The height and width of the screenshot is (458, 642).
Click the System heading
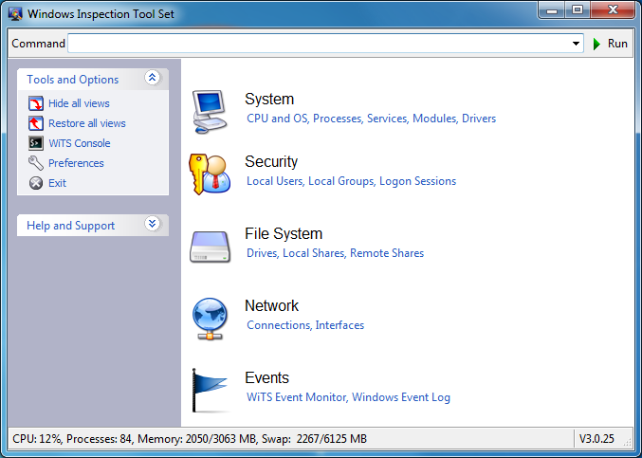[269, 99]
